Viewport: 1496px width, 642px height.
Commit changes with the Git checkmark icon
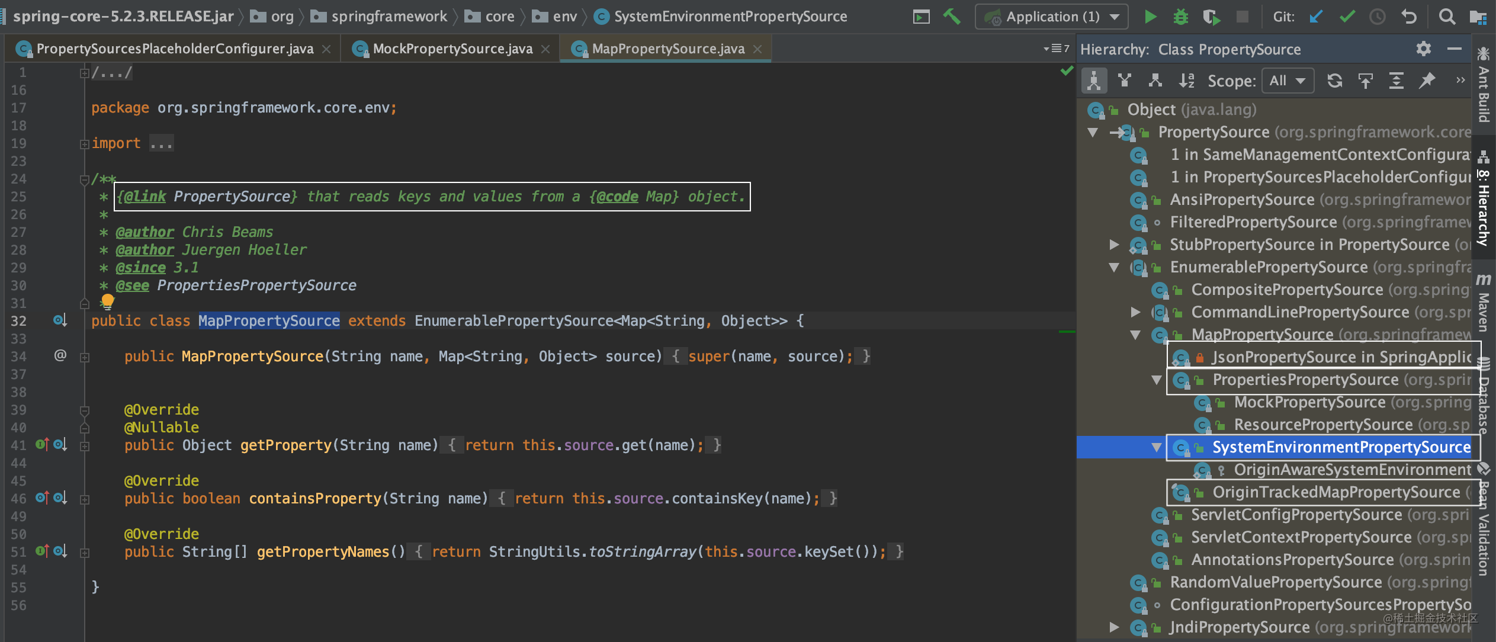point(1347,17)
